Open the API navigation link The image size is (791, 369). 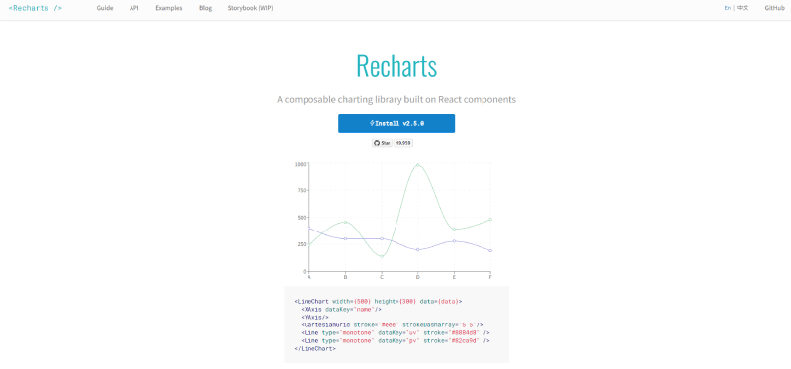134,8
